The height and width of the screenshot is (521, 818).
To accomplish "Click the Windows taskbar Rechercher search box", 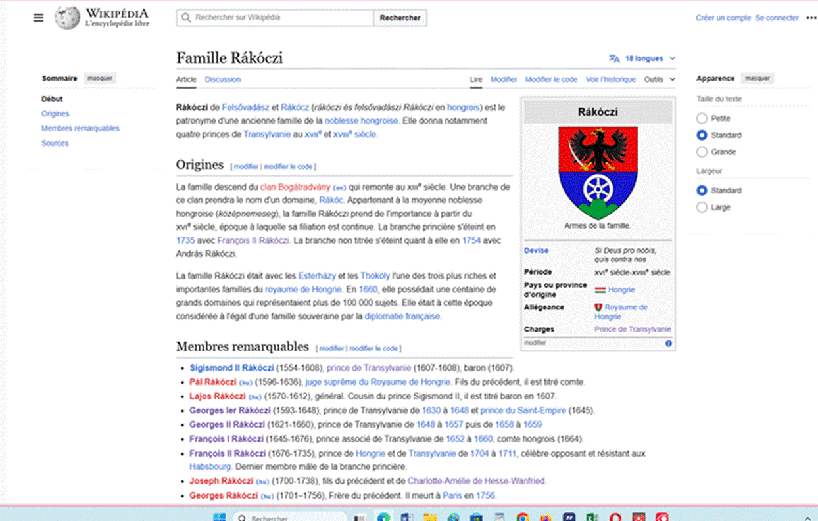I will [290, 517].
